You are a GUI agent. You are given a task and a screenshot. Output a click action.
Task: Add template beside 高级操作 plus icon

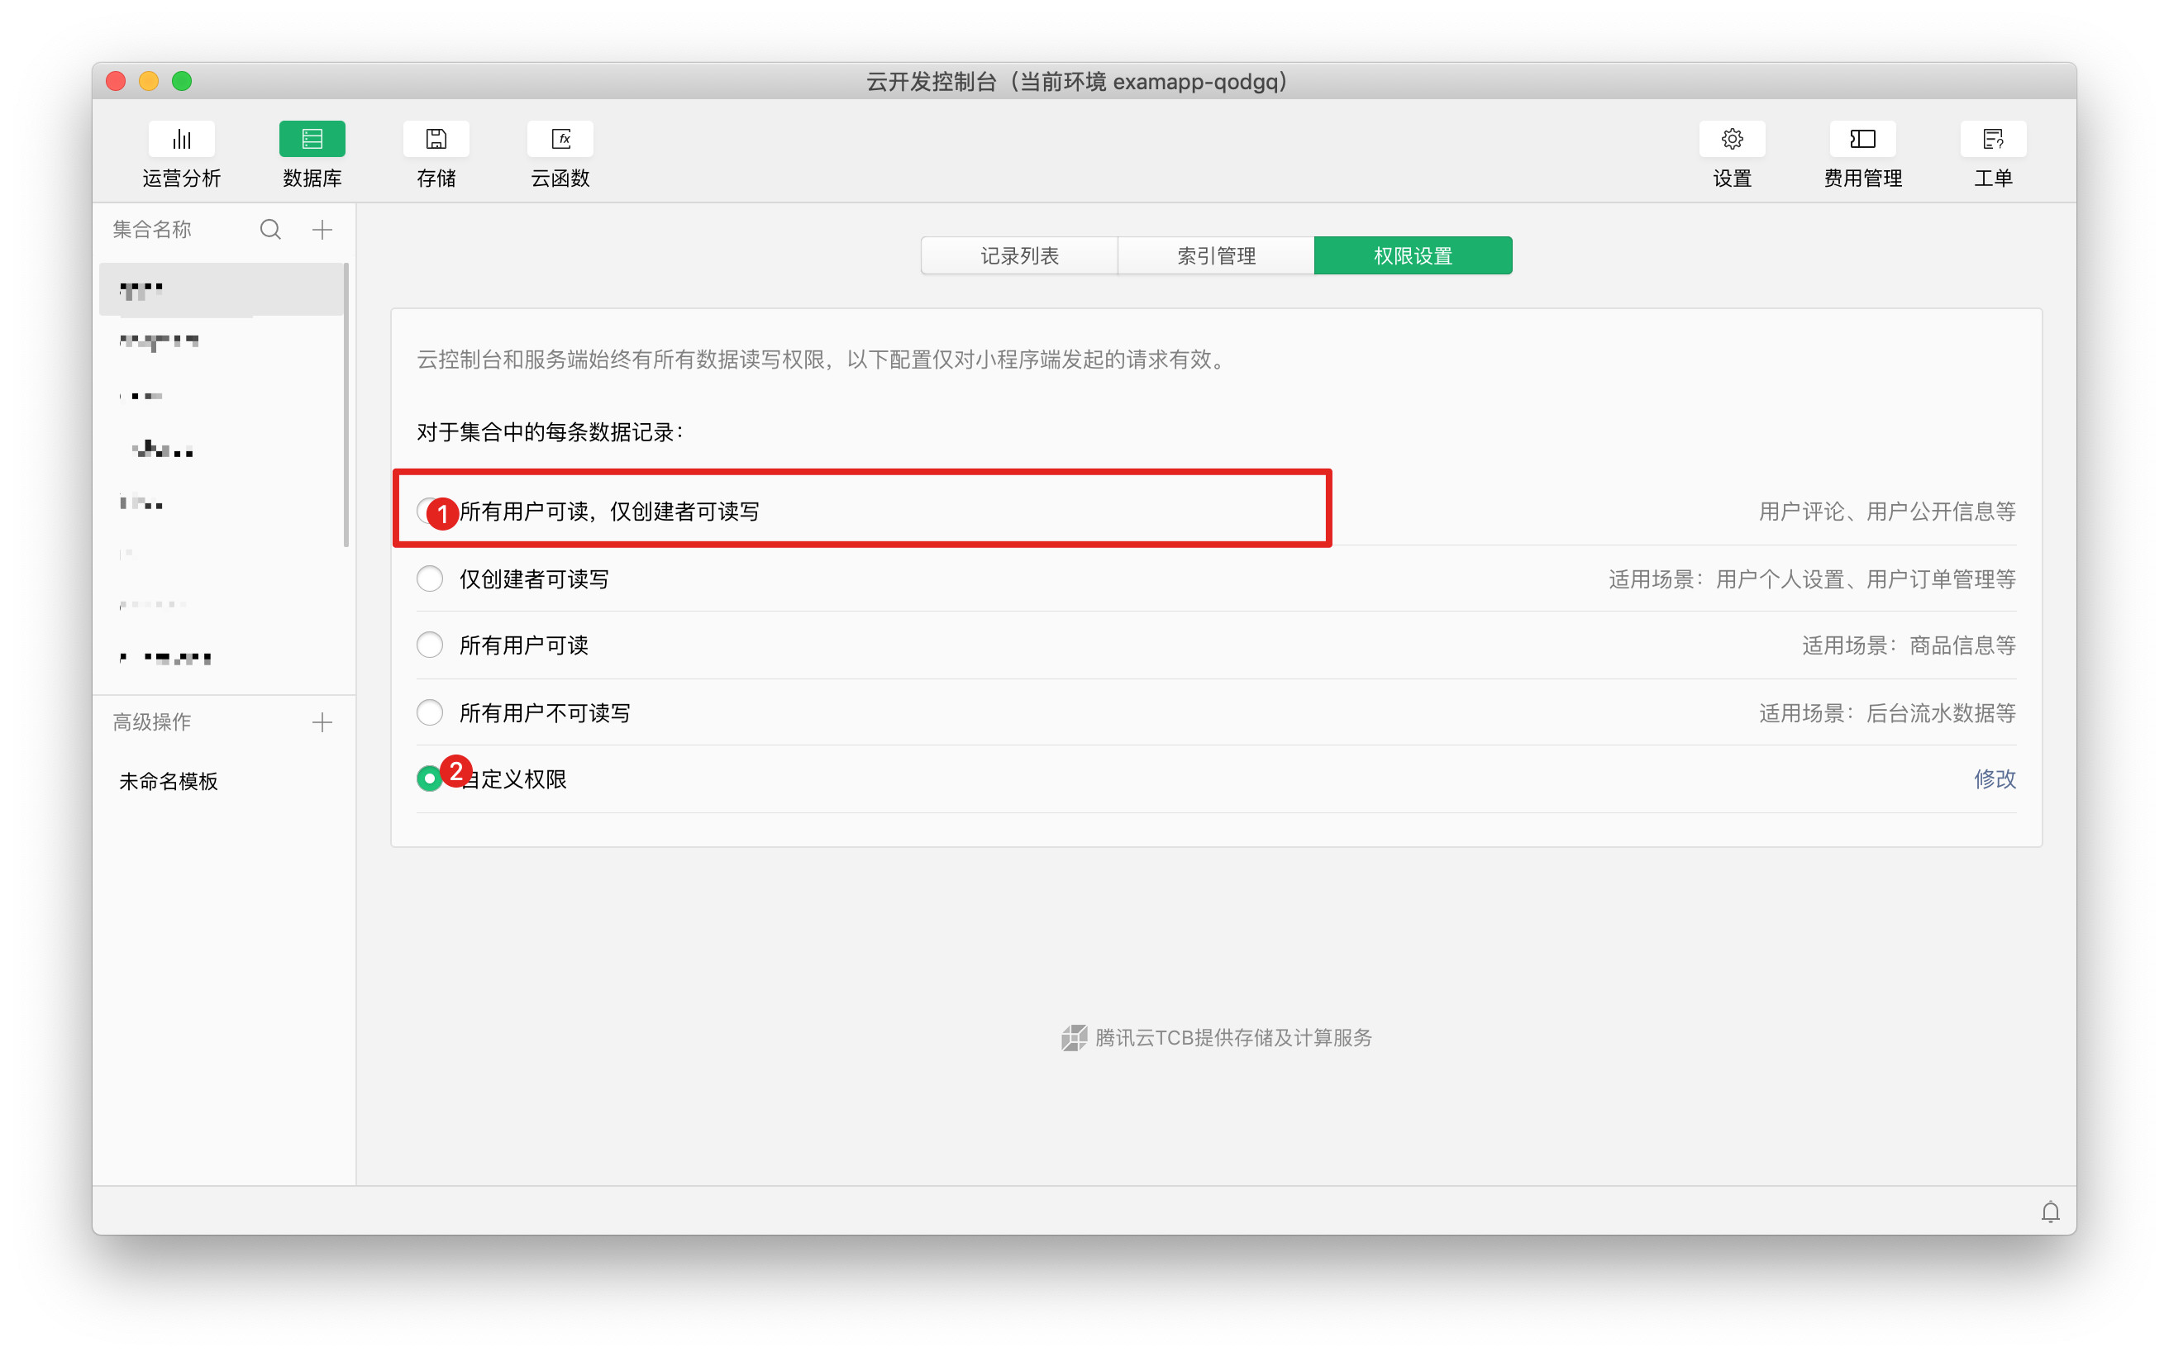[322, 722]
